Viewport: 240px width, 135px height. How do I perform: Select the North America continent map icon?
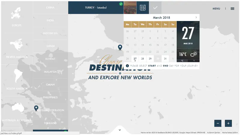tap(16, 44)
